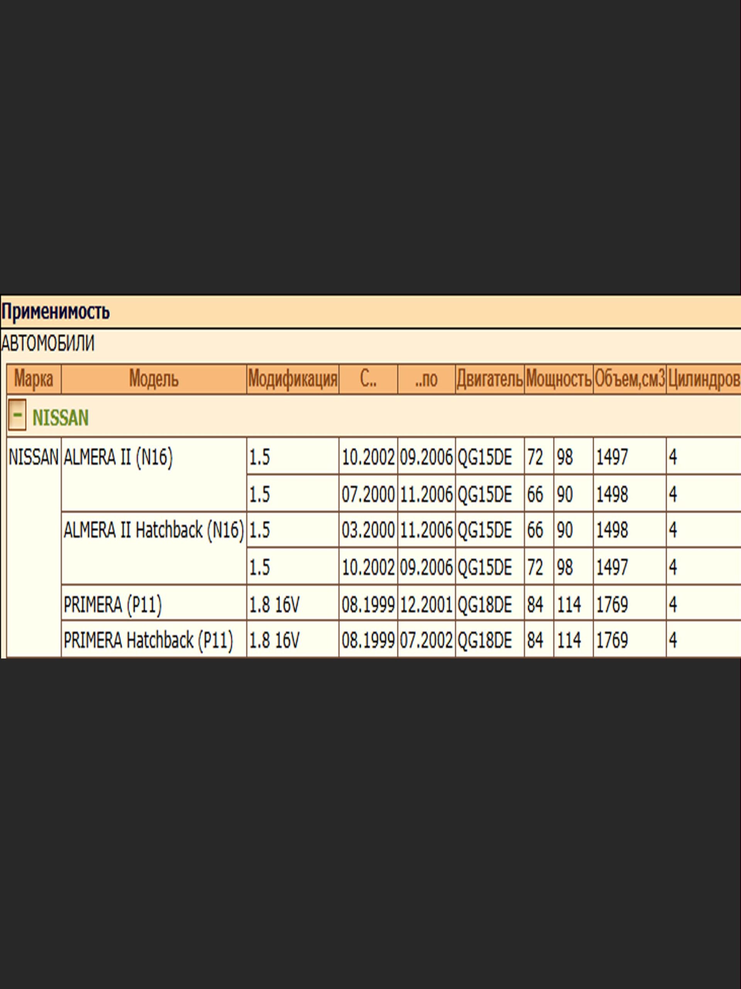Screen dimensions: 741x989
Task: Select ALMERA II Hatchback (N16) model cell
Action: pos(154,530)
